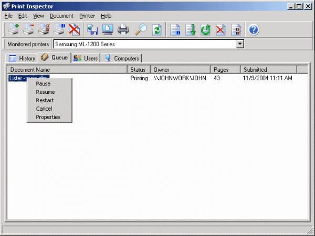The height and width of the screenshot is (236, 315).
Task: Choose Pause from the context menu
Action: (43, 84)
